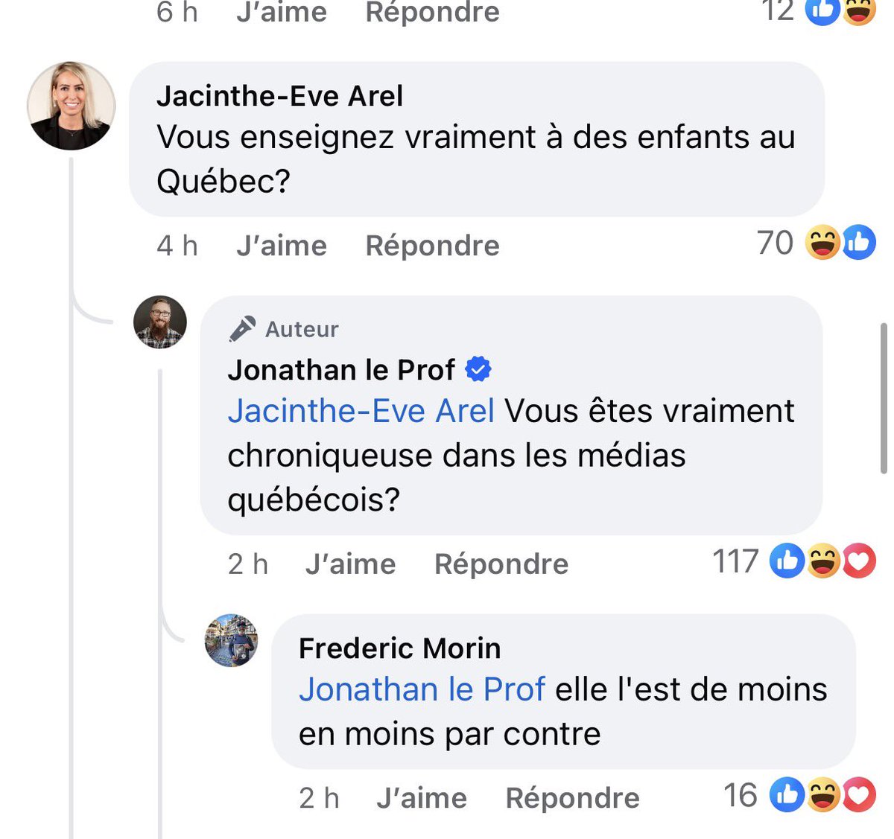
Task: Click the laughing emoji on Jacinthe-Eve's comment
Action: (823, 243)
